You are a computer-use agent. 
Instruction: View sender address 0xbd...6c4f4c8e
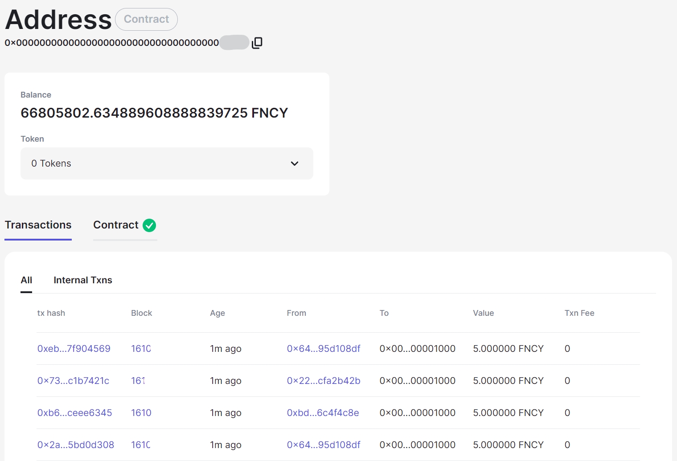click(x=323, y=413)
